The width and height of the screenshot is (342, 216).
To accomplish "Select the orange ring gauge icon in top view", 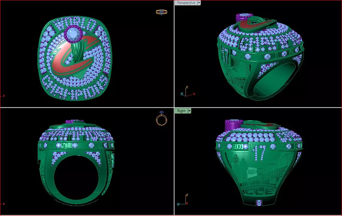I will (161, 12).
